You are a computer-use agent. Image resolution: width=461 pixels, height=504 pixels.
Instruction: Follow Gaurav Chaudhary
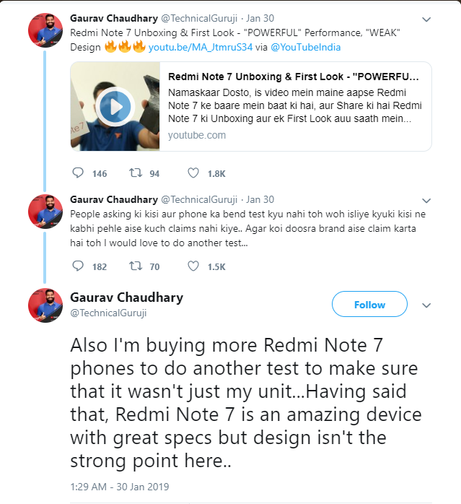(369, 305)
